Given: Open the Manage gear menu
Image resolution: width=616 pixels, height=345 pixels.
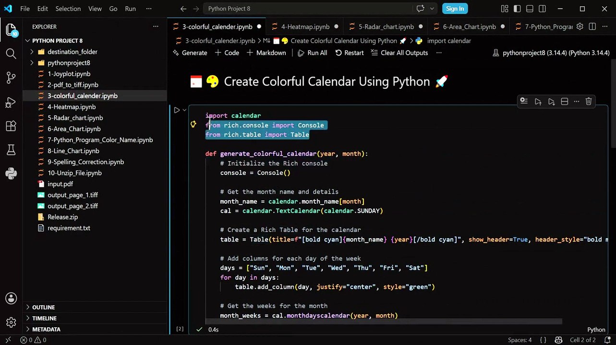Looking at the screenshot, I should tap(11, 322).
